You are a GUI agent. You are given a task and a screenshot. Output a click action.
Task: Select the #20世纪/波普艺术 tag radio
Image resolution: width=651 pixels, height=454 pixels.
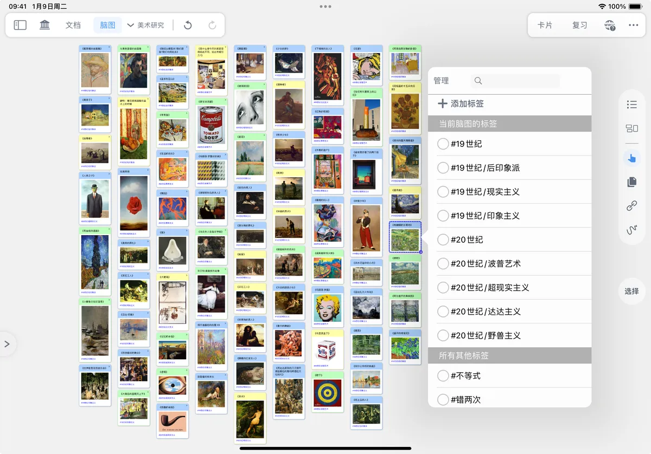coord(443,264)
